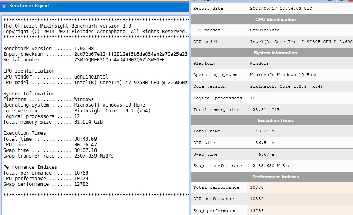The image size is (353, 215).
Task: Click the PixInsight icon in Benchmark Report title bar
Action: 4,6
